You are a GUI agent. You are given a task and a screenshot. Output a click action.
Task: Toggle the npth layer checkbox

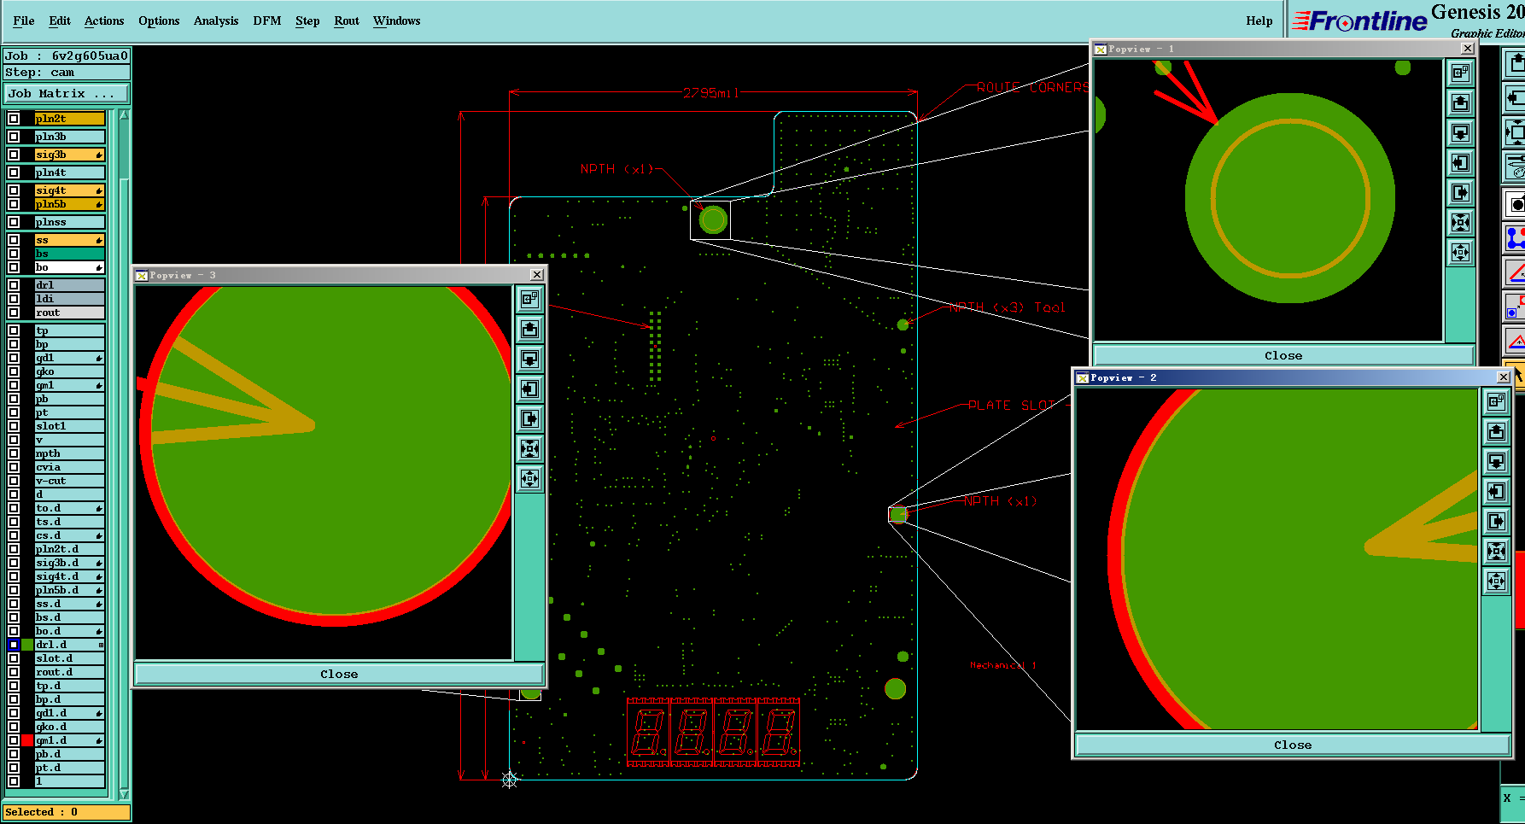point(14,453)
